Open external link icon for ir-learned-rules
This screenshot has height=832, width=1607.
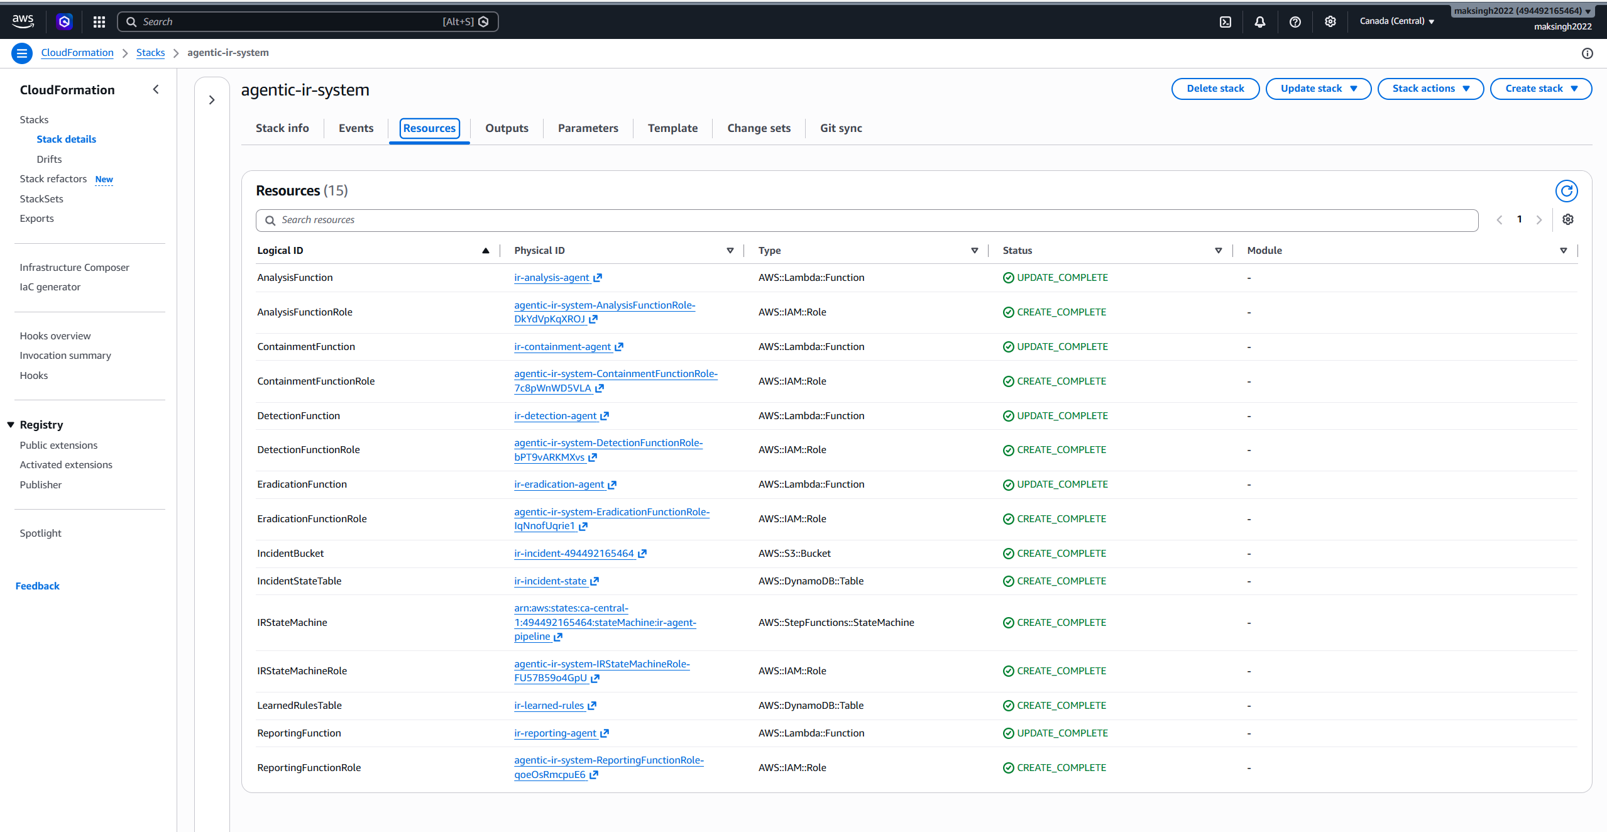(592, 706)
